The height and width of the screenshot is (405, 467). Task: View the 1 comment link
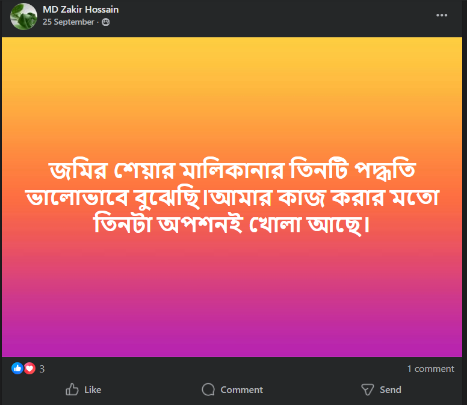pos(430,368)
